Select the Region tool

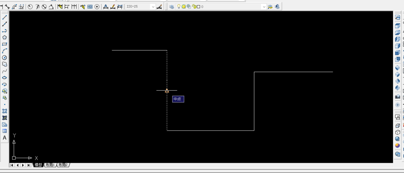pyautogui.click(x=4, y=125)
